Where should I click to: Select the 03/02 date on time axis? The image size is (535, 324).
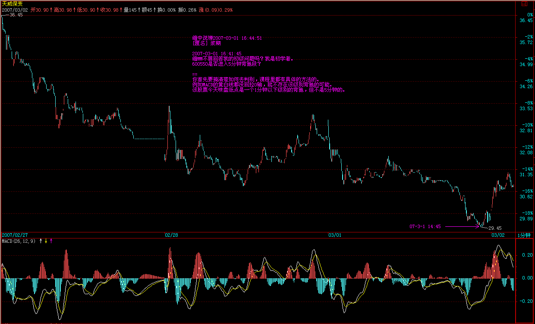coord(498,235)
